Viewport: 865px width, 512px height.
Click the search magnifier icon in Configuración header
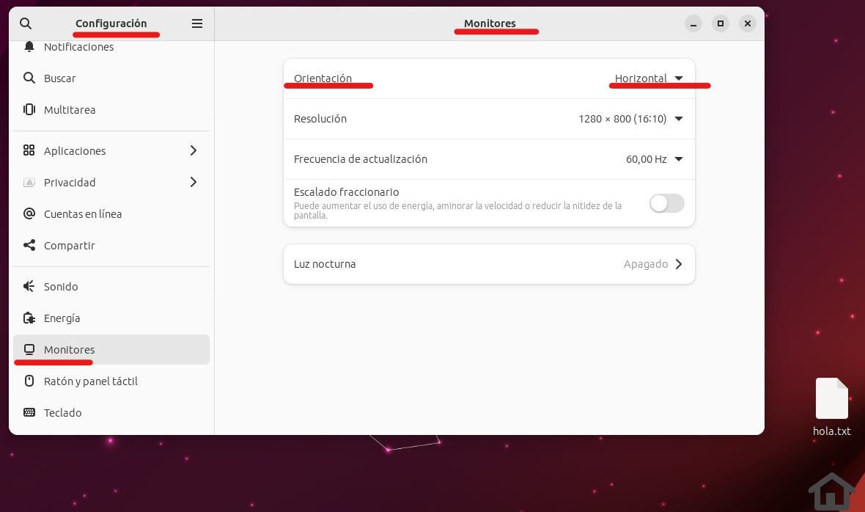point(26,23)
